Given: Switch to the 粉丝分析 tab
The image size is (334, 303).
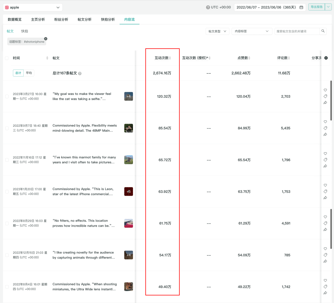Looking at the screenshot, I should (61, 19).
